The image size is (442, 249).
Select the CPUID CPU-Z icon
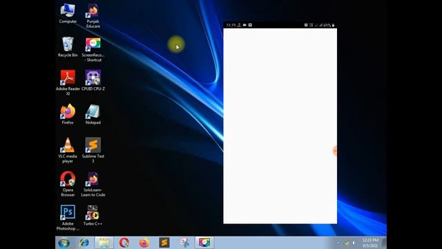coord(93,80)
